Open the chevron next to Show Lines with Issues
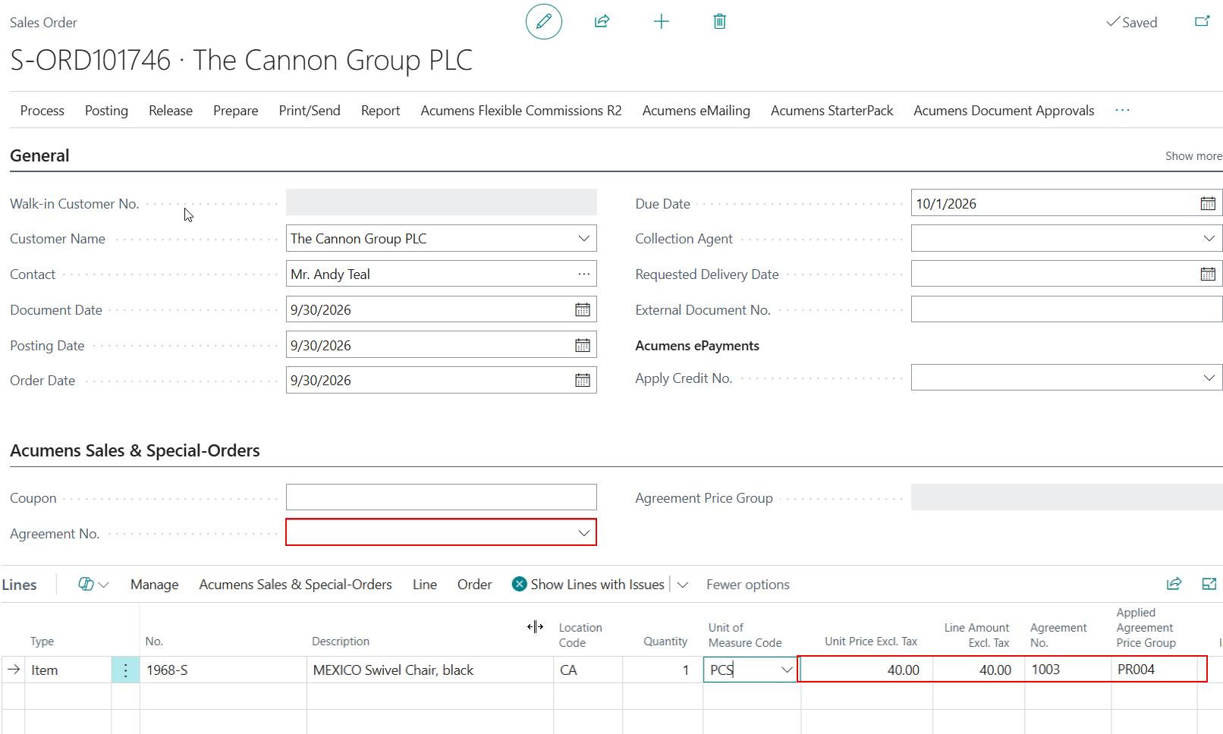 point(682,585)
